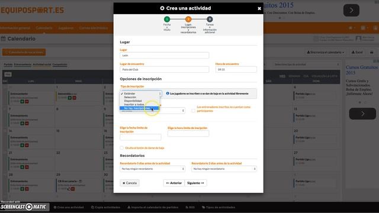The image size is (379, 213).
Task: Open 'Correo electrónico' tab in the nav bar
Action: coord(94,28)
